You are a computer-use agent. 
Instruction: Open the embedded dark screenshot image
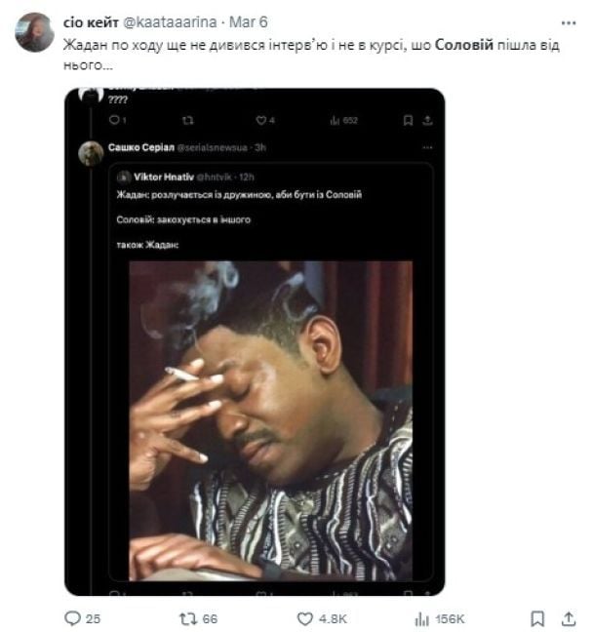coord(255,341)
